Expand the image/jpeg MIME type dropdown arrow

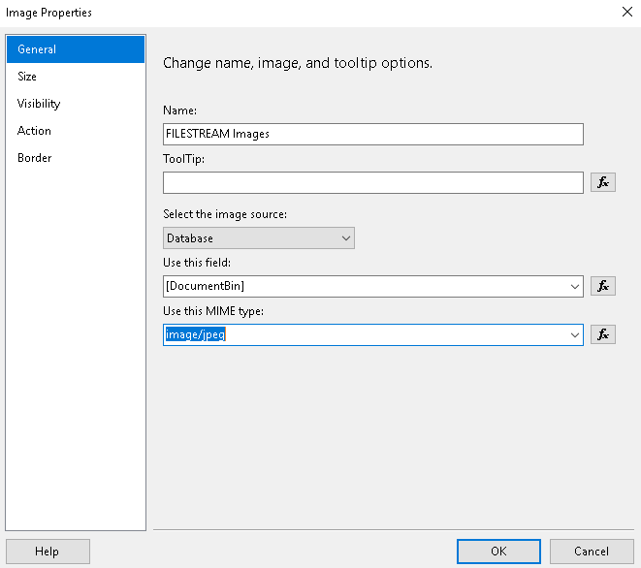[572, 334]
